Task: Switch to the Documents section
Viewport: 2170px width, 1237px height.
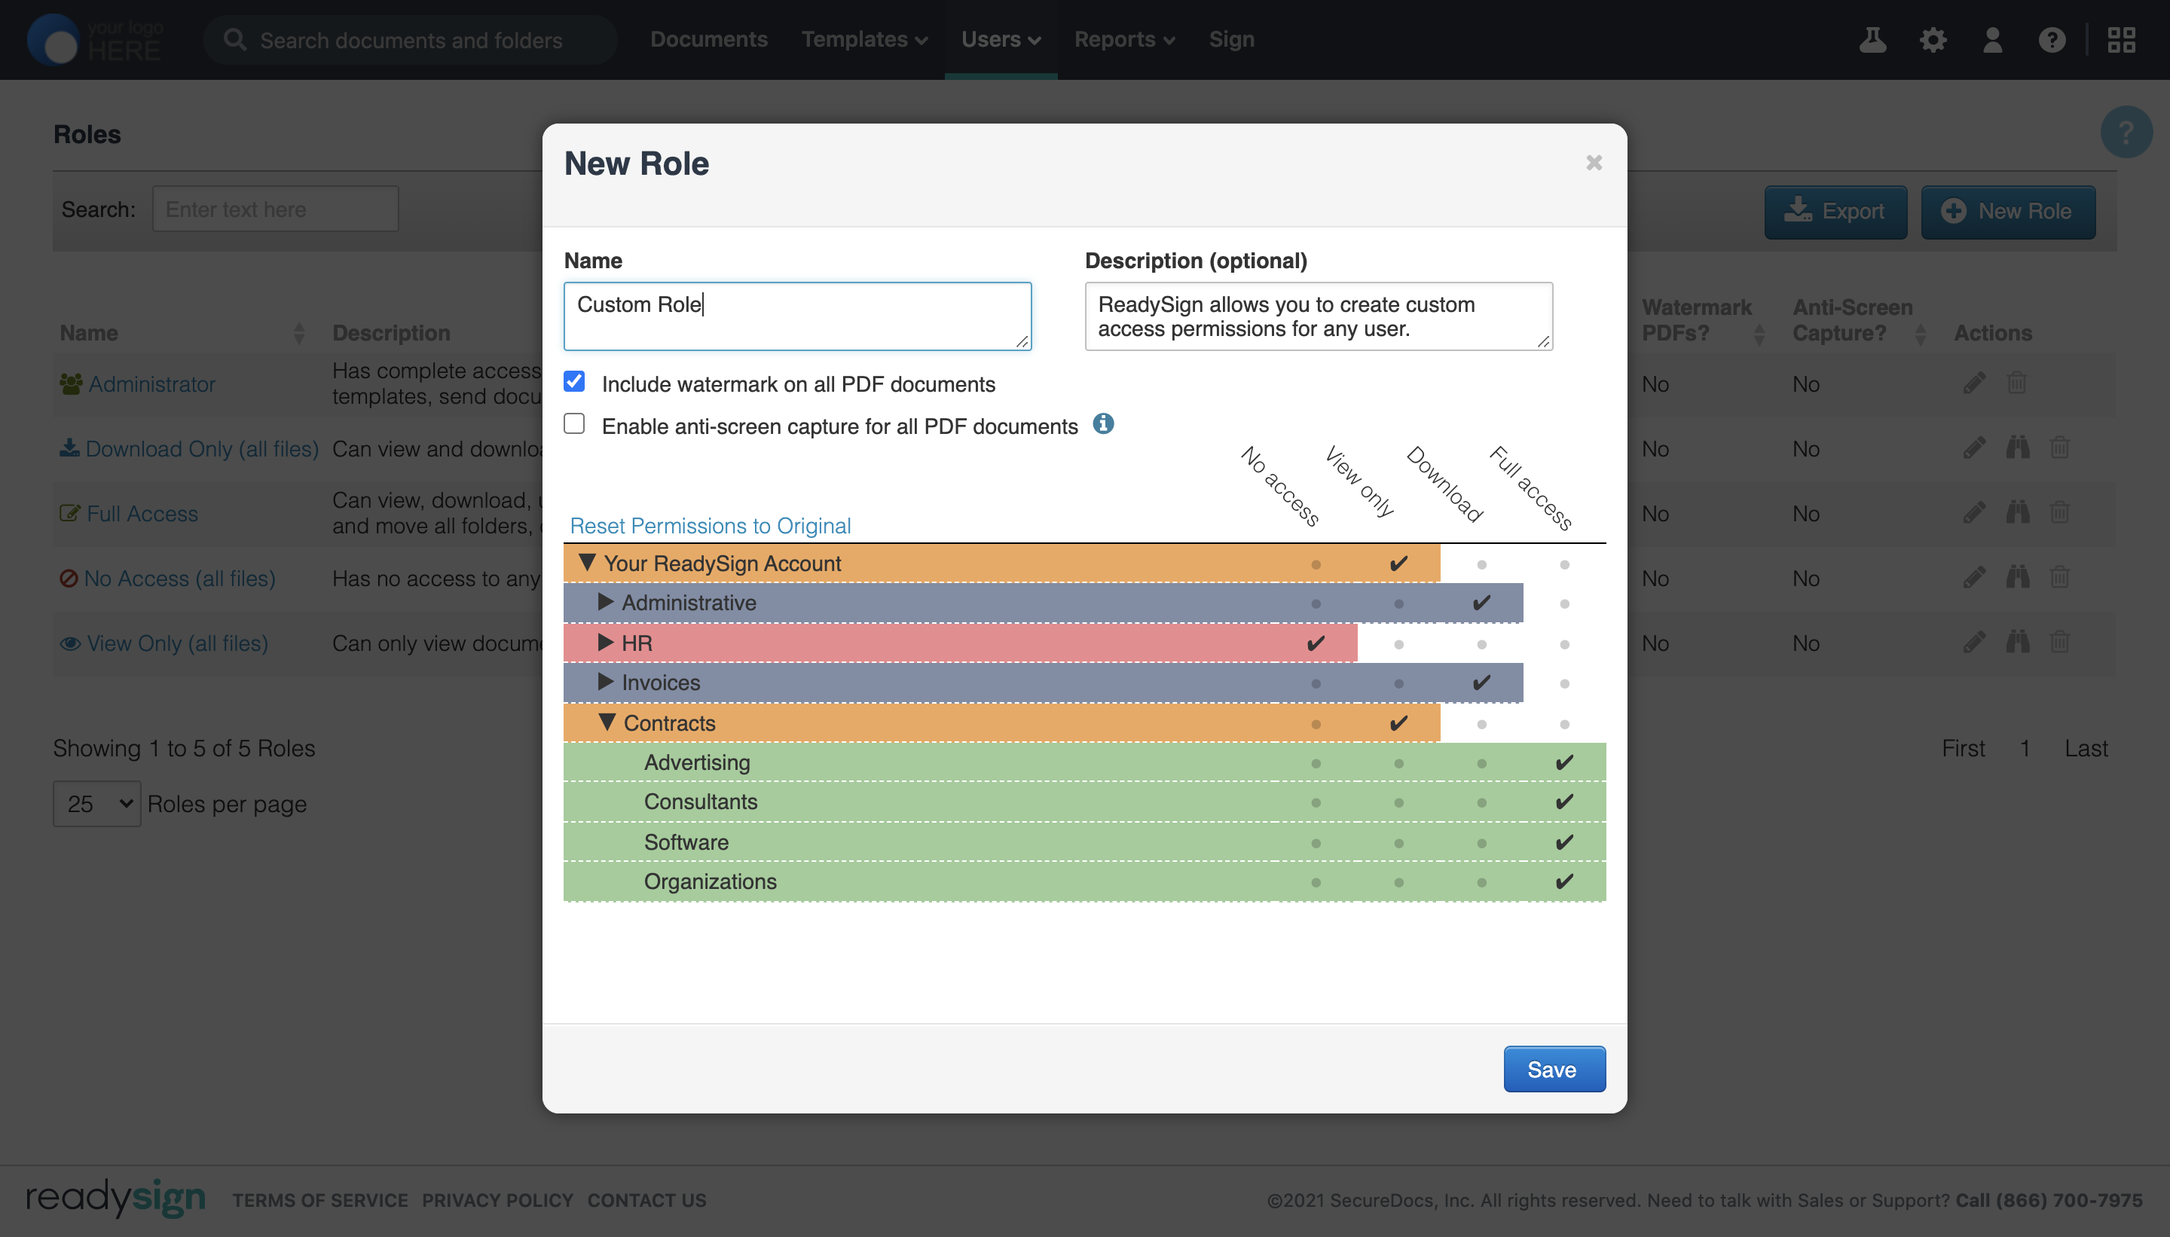Action: (708, 39)
